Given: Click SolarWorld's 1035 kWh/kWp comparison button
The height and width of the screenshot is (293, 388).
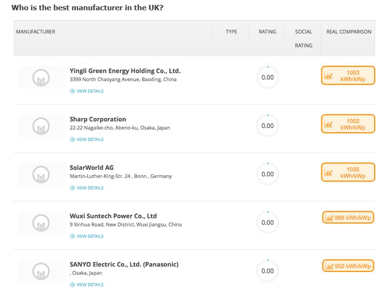Looking at the screenshot, I should [x=348, y=173].
